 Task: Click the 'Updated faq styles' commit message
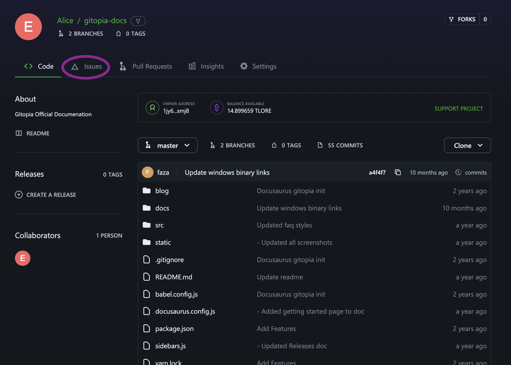(284, 225)
